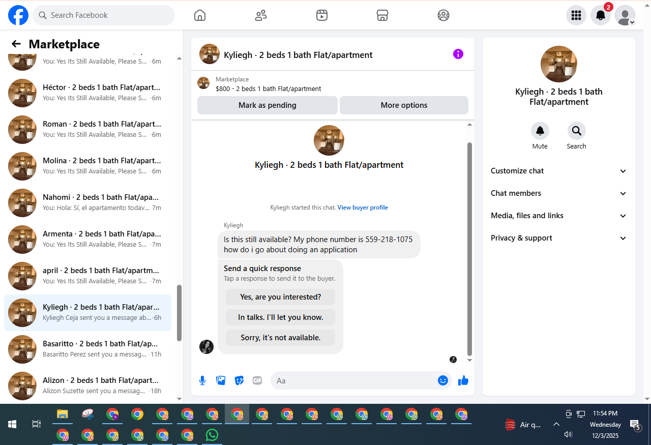Open the apps grid menu icon
The width and height of the screenshot is (651, 445).
(x=576, y=15)
